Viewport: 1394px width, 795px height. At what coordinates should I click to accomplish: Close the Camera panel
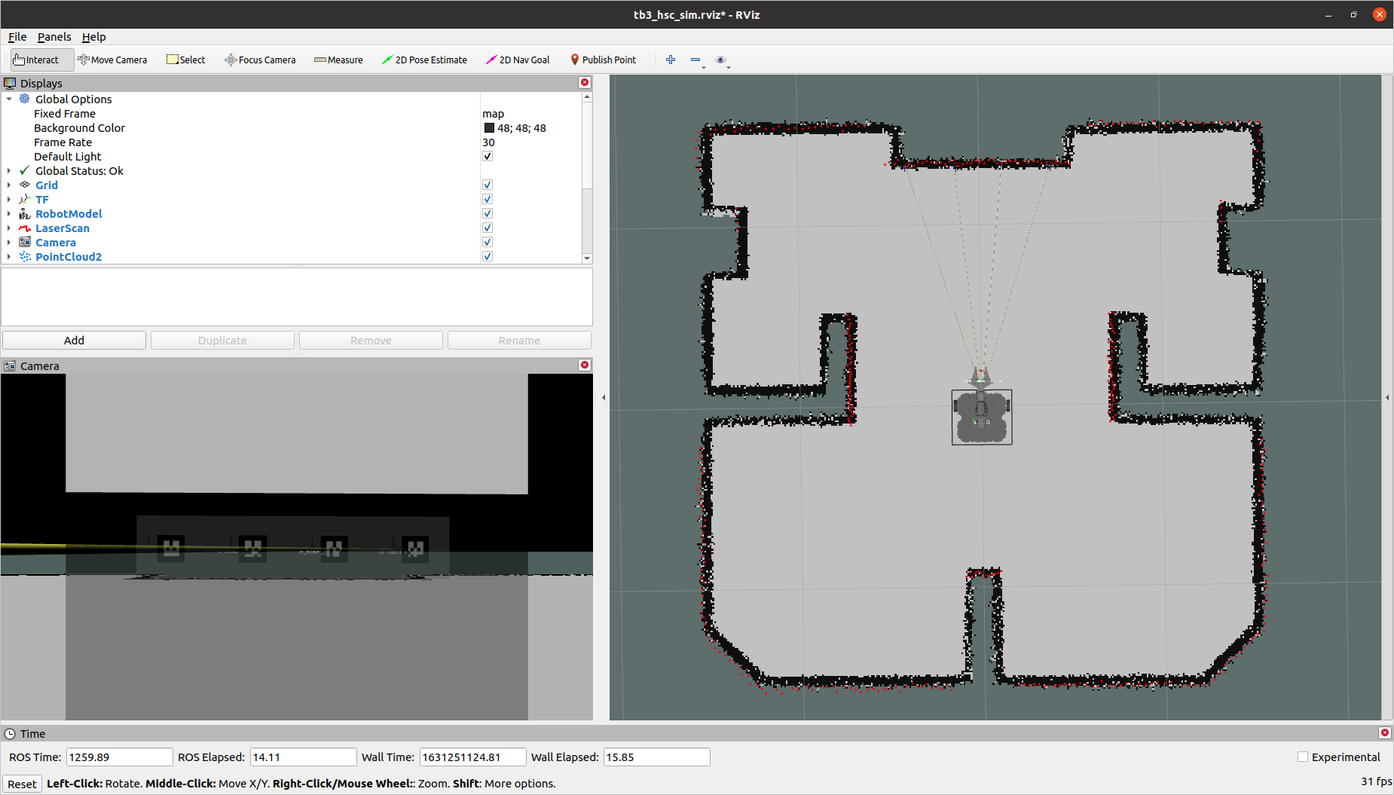(x=585, y=365)
